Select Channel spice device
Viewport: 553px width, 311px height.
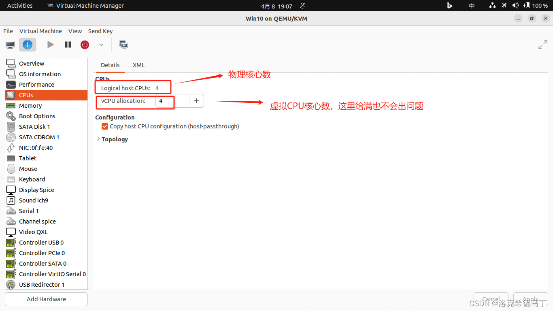pyautogui.click(x=46, y=222)
